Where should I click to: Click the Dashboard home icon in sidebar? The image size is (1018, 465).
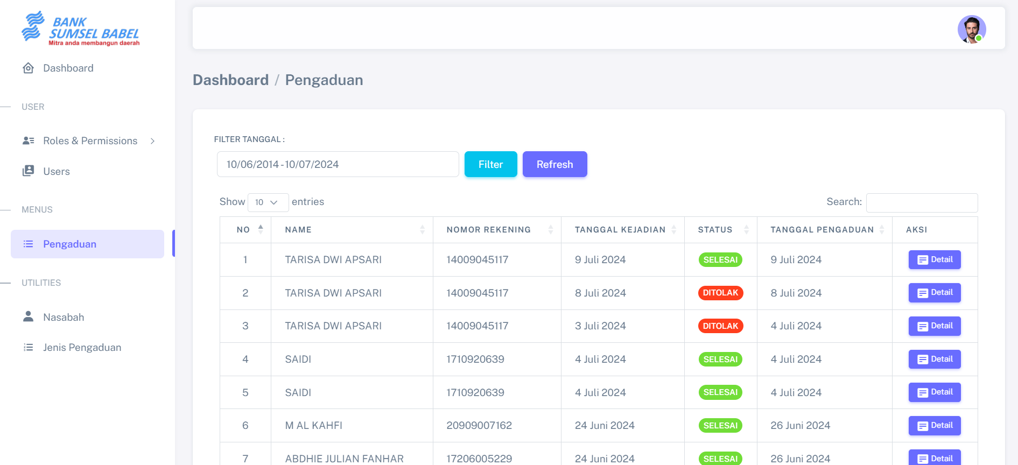29,68
